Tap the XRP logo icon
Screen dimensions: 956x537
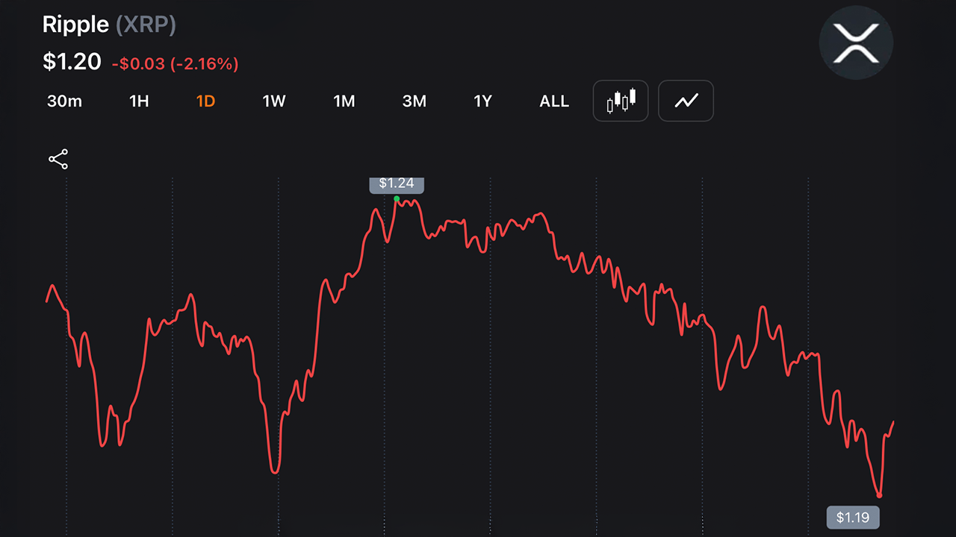coord(856,43)
